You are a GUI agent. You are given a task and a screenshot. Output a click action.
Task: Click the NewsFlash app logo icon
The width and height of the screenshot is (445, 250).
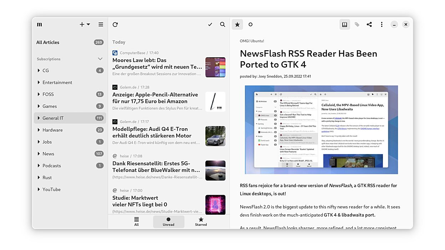(40, 25)
